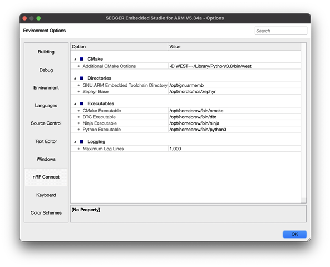Viewport: 330px width, 267px height.
Task: Select the Python Executable option row
Action: pos(186,130)
